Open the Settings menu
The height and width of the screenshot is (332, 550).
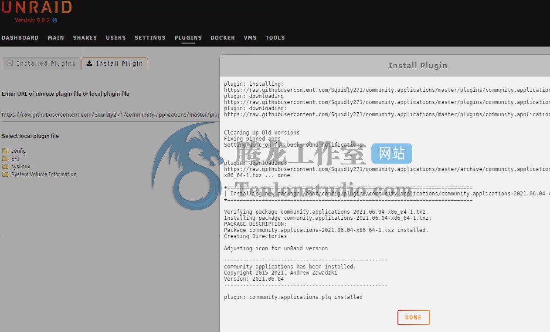point(150,38)
